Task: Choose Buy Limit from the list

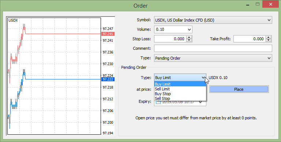Action: [180, 84]
